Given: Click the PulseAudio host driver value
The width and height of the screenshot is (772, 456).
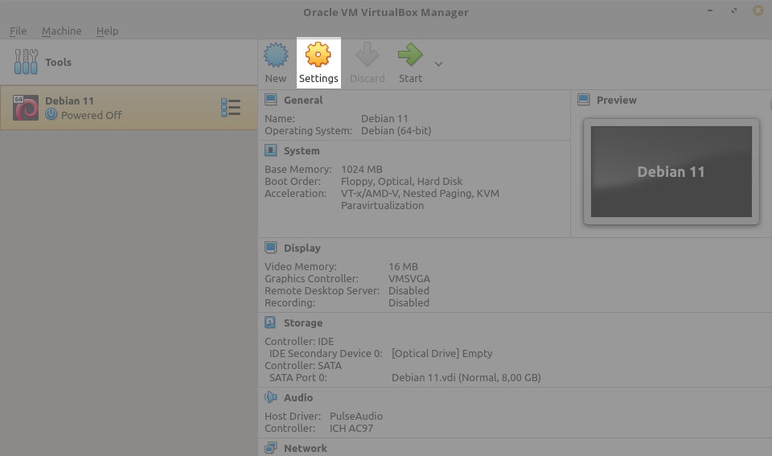Looking at the screenshot, I should 356,416.
